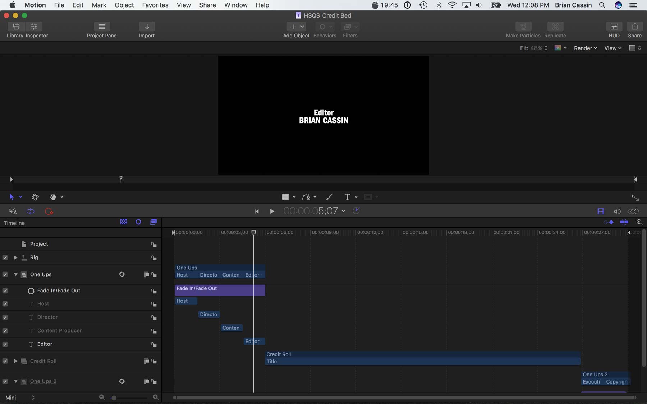647x404 pixels.
Task: Select the Credit Roll clip in timeline
Action: (422, 358)
